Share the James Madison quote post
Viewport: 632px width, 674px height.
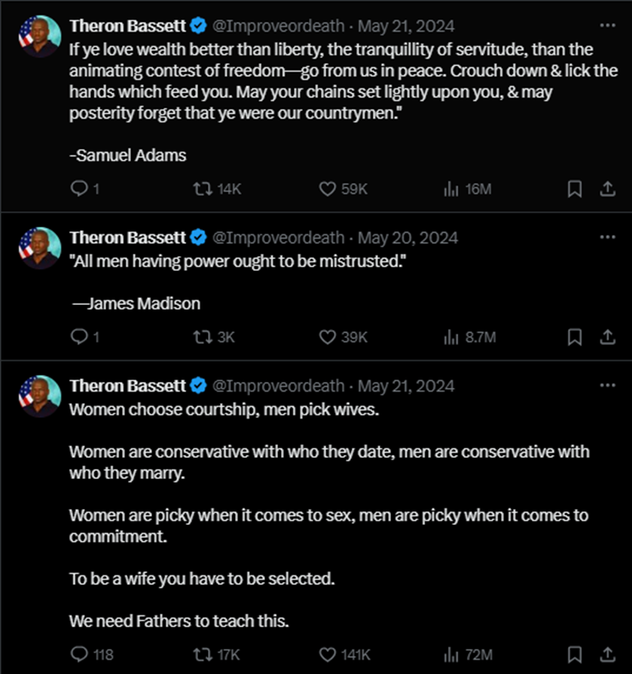607,337
